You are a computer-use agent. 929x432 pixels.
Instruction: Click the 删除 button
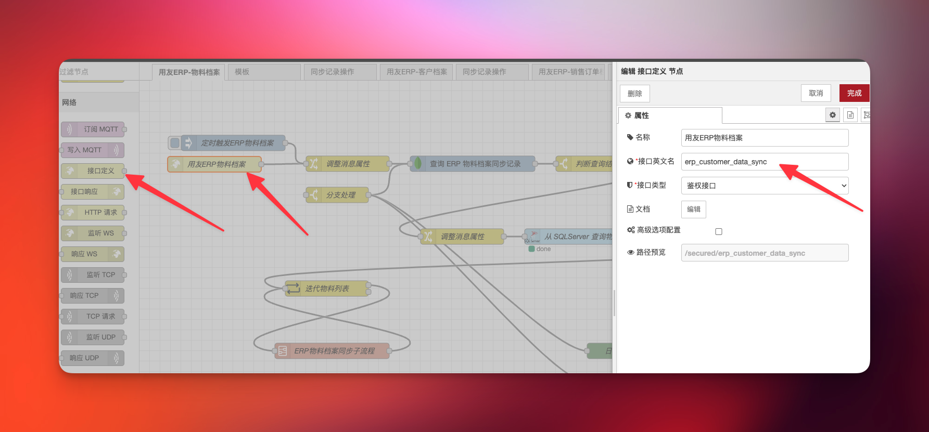click(x=634, y=94)
